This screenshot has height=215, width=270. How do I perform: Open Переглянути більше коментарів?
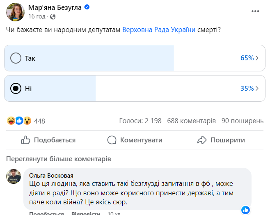59,159
